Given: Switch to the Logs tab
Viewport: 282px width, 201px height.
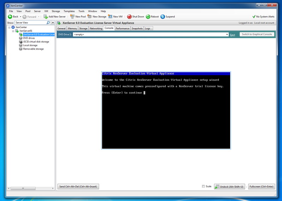Looking at the screenshot, I should 148,28.
